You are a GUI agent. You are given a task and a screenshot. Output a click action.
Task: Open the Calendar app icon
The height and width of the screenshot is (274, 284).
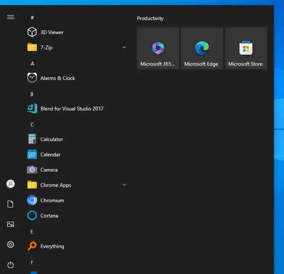pos(32,154)
